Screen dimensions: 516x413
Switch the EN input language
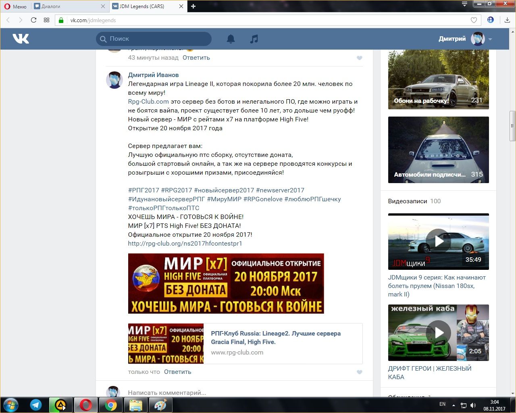click(x=442, y=404)
